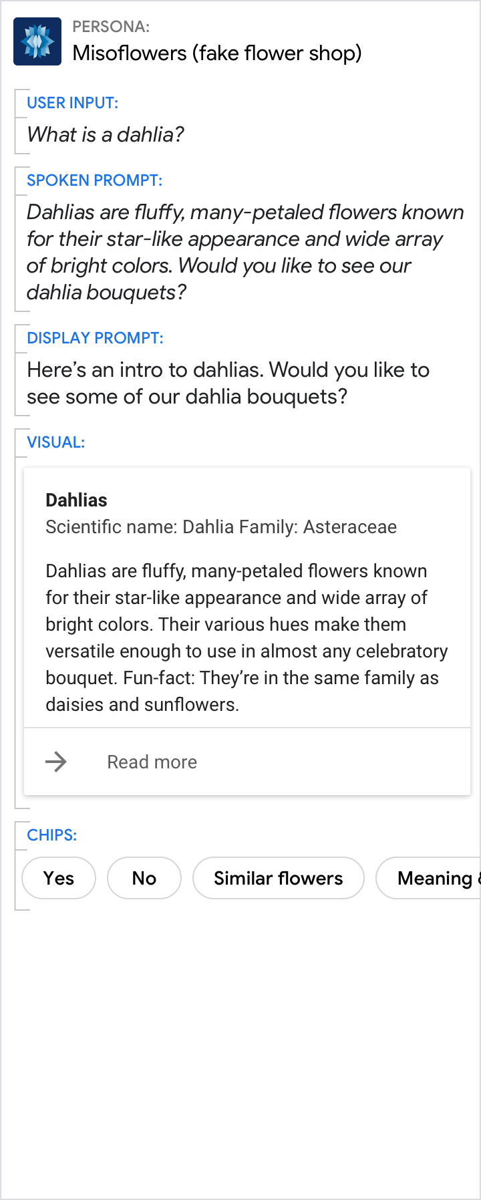This screenshot has width=481, height=1200.
Task: Click the CHIPS section label
Action: coord(51,835)
